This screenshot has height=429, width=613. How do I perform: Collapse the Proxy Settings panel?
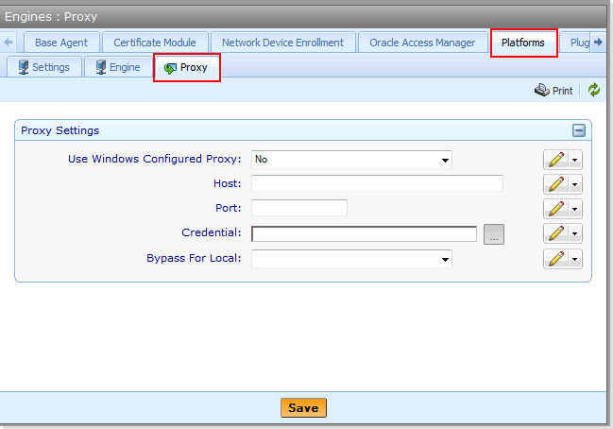579,131
